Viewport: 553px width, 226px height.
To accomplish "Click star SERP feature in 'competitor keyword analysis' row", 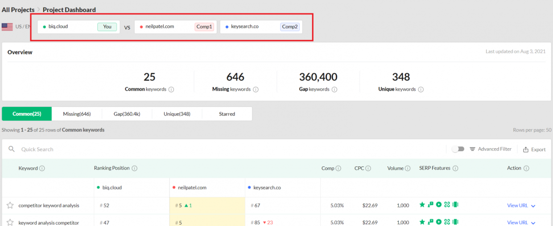I will [x=422, y=205].
